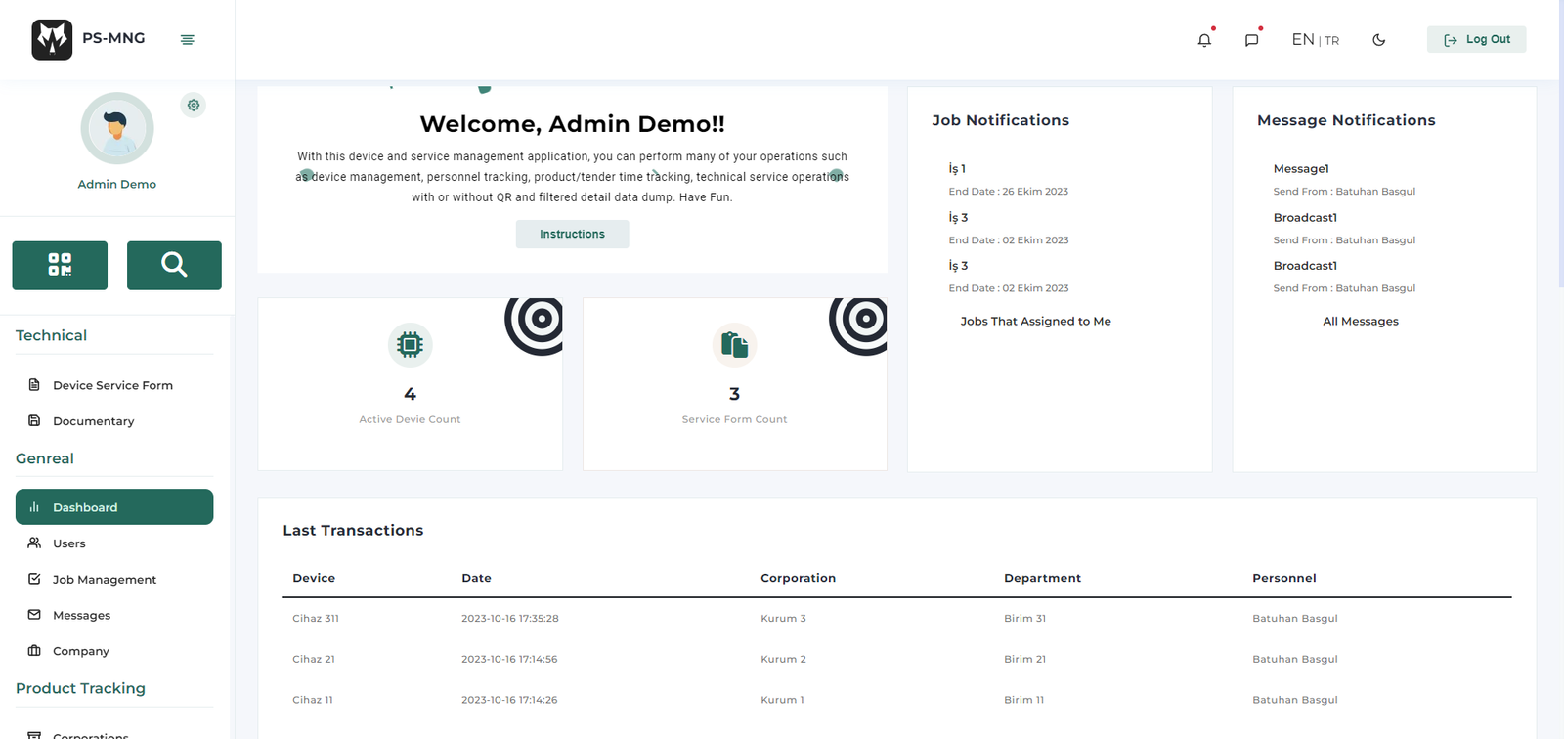Click the profile settings gear icon

194,106
